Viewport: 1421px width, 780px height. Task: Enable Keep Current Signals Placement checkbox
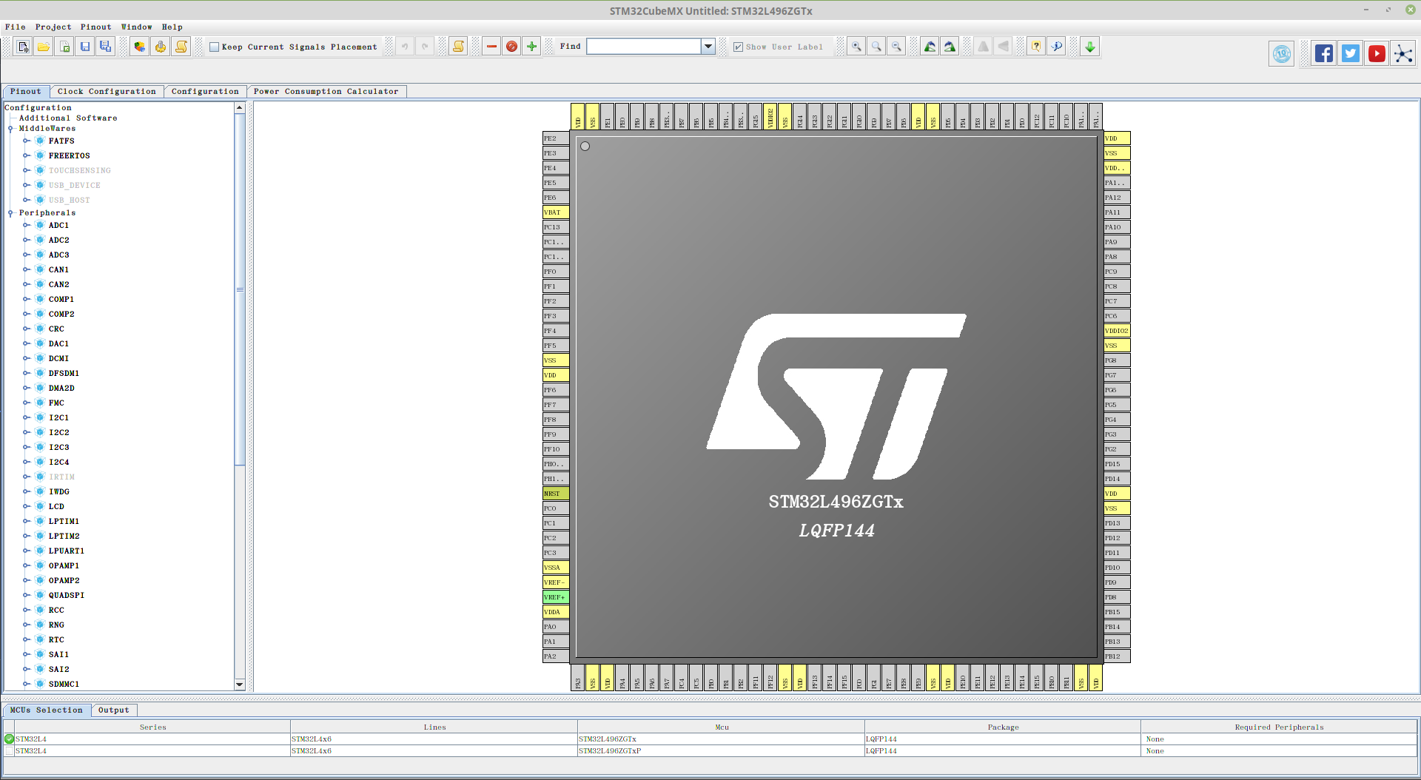pos(215,47)
